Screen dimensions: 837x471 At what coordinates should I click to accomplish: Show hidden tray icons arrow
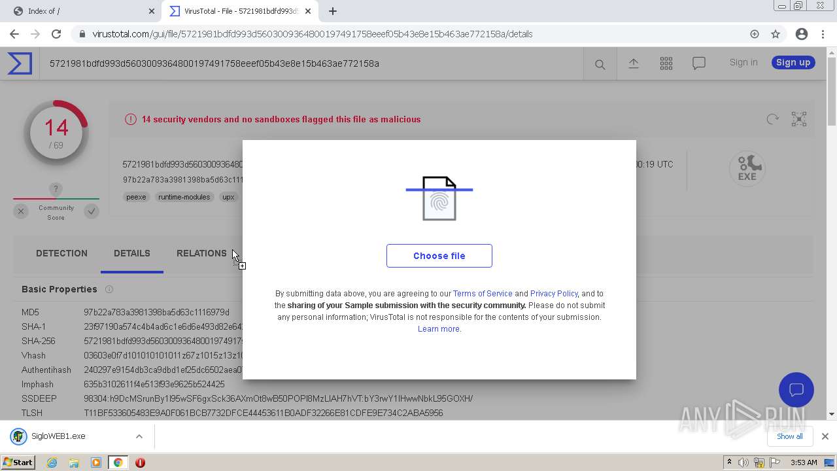point(730,462)
